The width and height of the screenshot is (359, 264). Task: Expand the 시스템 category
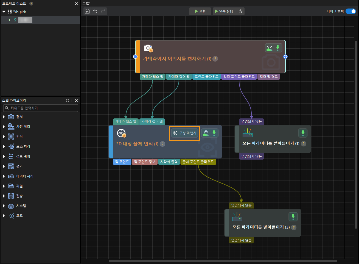(x=4, y=206)
